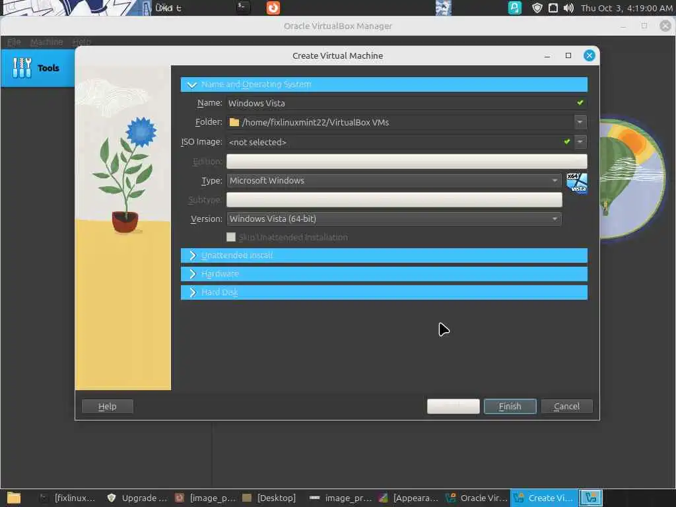676x507 pixels.
Task: Open the Type combo box
Action: pyautogui.click(x=394, y=181)
